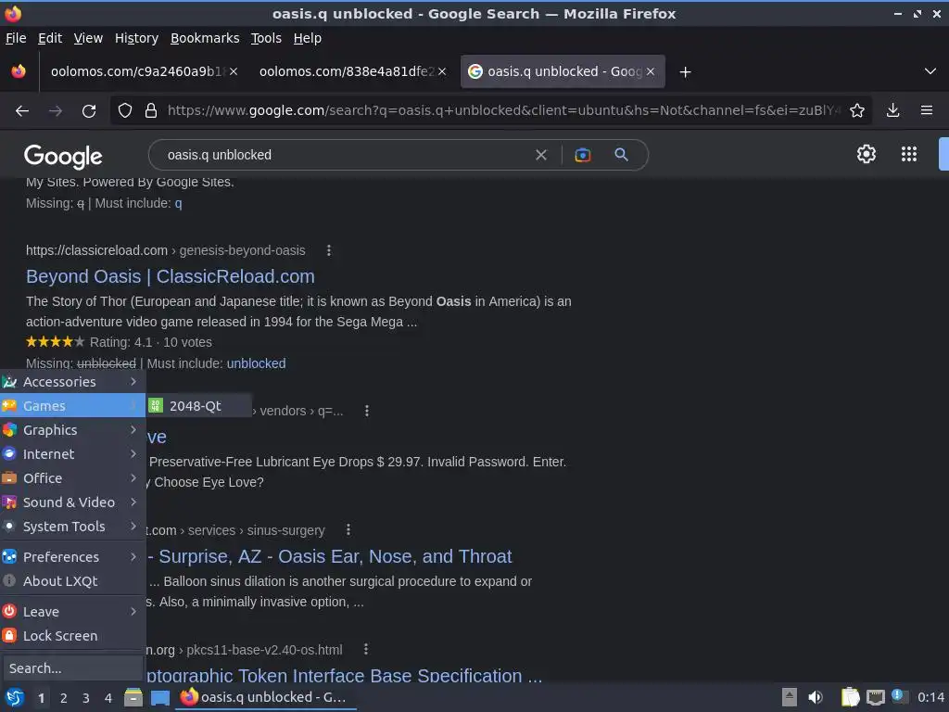This screenshot has width=949, height=712.
Task: Open options for the pkcs11-base result
Action: pos(365,649)
